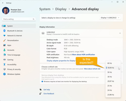The image size is (126, 101).
Task: Click the Active signal mode label
Action: (54, 43)
